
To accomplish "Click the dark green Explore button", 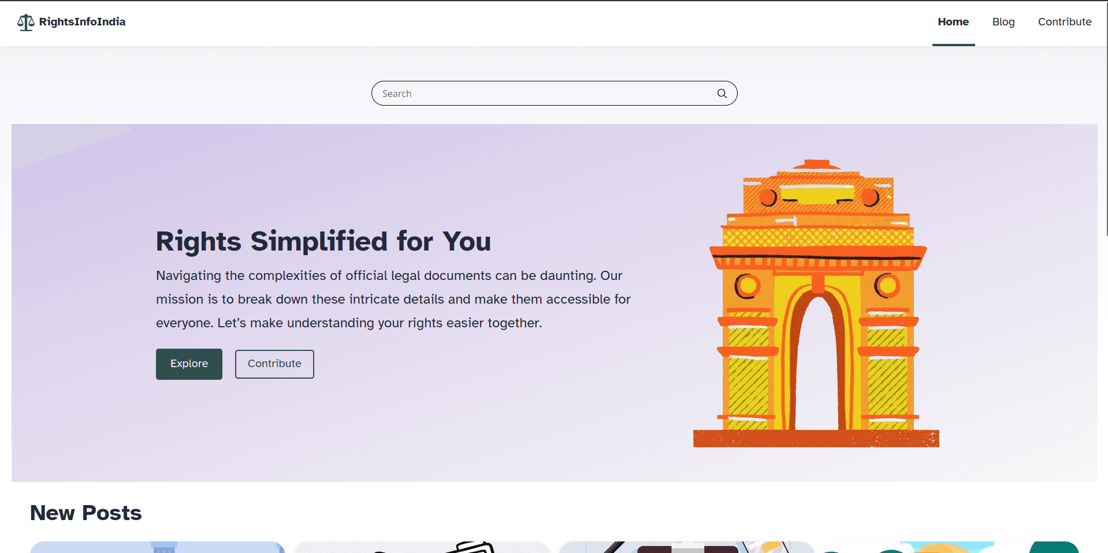I will [x=189, y=364].
